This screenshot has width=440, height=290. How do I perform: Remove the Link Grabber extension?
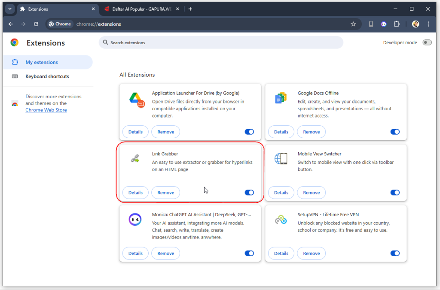click(165, 193)
